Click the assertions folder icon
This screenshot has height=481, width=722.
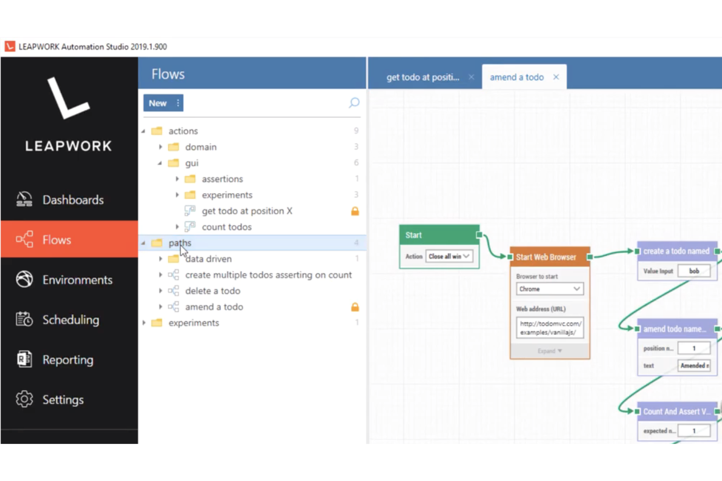(190, 179)
